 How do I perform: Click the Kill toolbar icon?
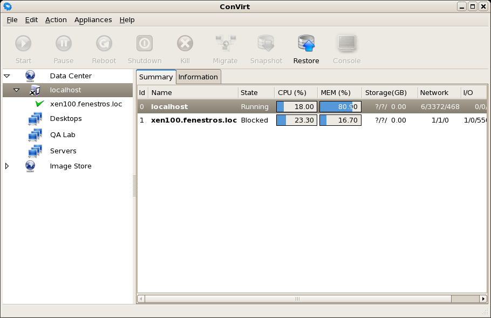(185, 44)
